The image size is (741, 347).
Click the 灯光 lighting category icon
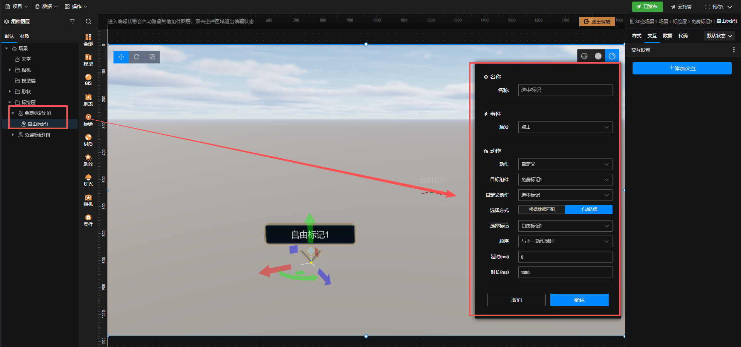[x=88, y=180]
